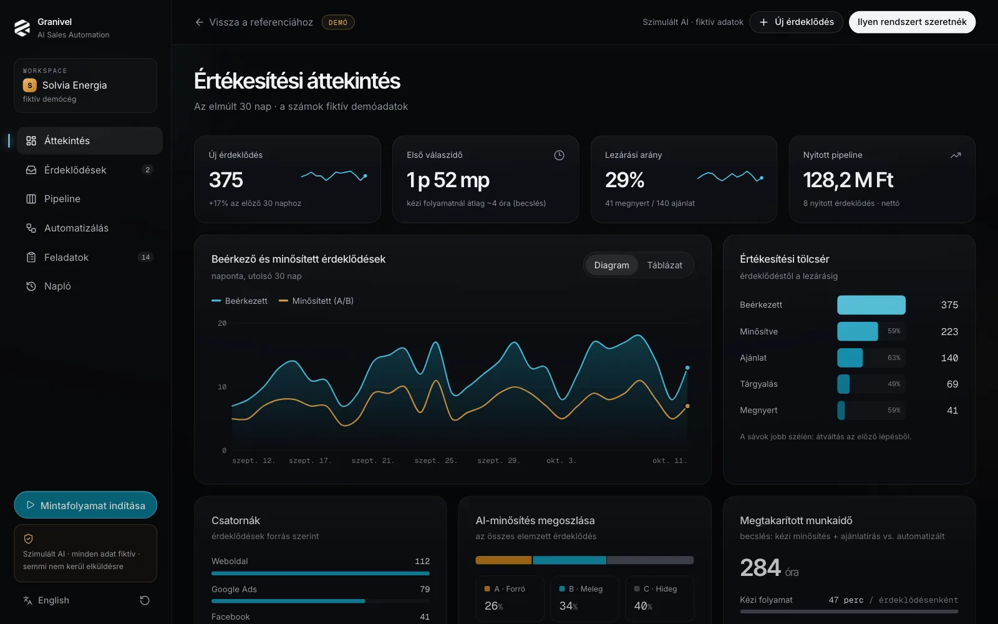Screen dimensions: 998x624
Task: Select Feladatok in the sidebar menu
Action: click(90, 257)
